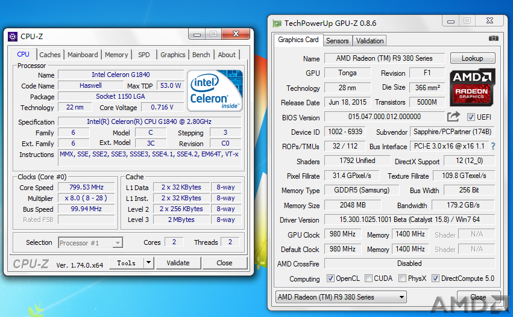This screenshot has width=513, height=317.
Task: Click the Validate button in CPU-Z
Action: 178,263
